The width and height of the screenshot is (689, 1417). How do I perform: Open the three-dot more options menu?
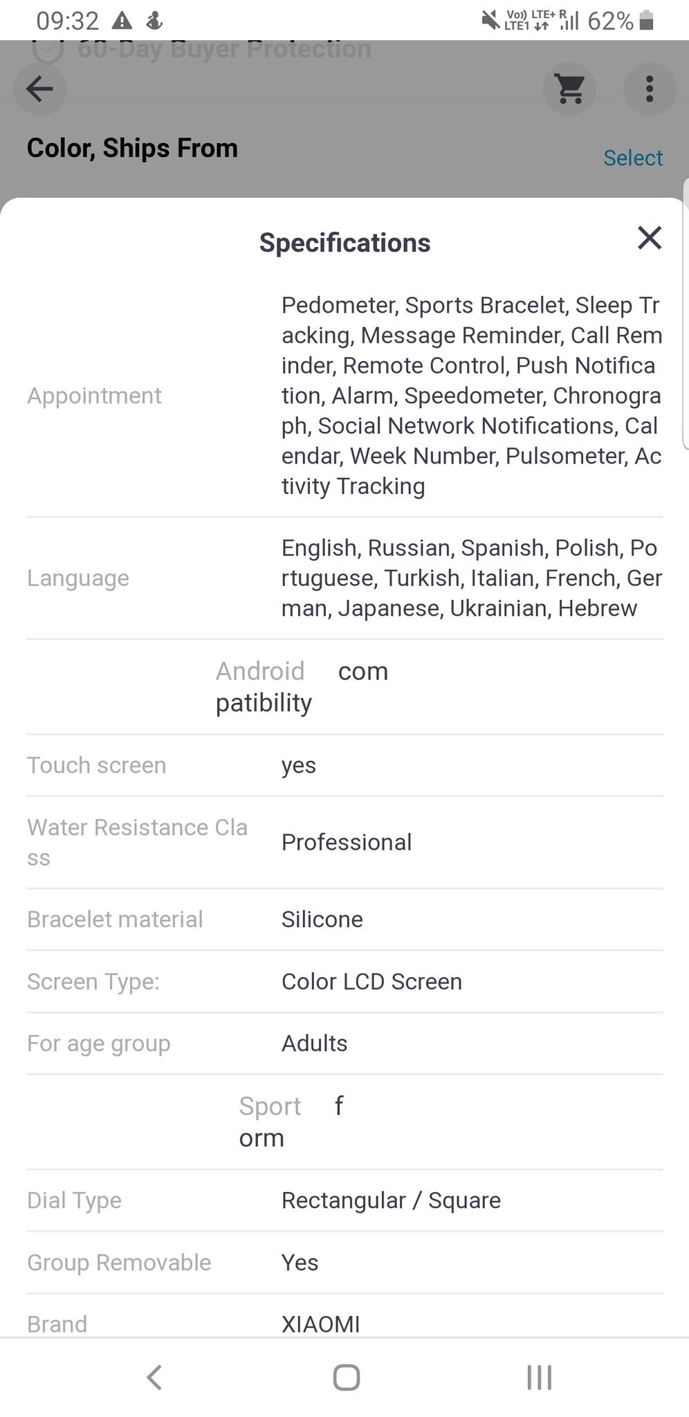649,89
